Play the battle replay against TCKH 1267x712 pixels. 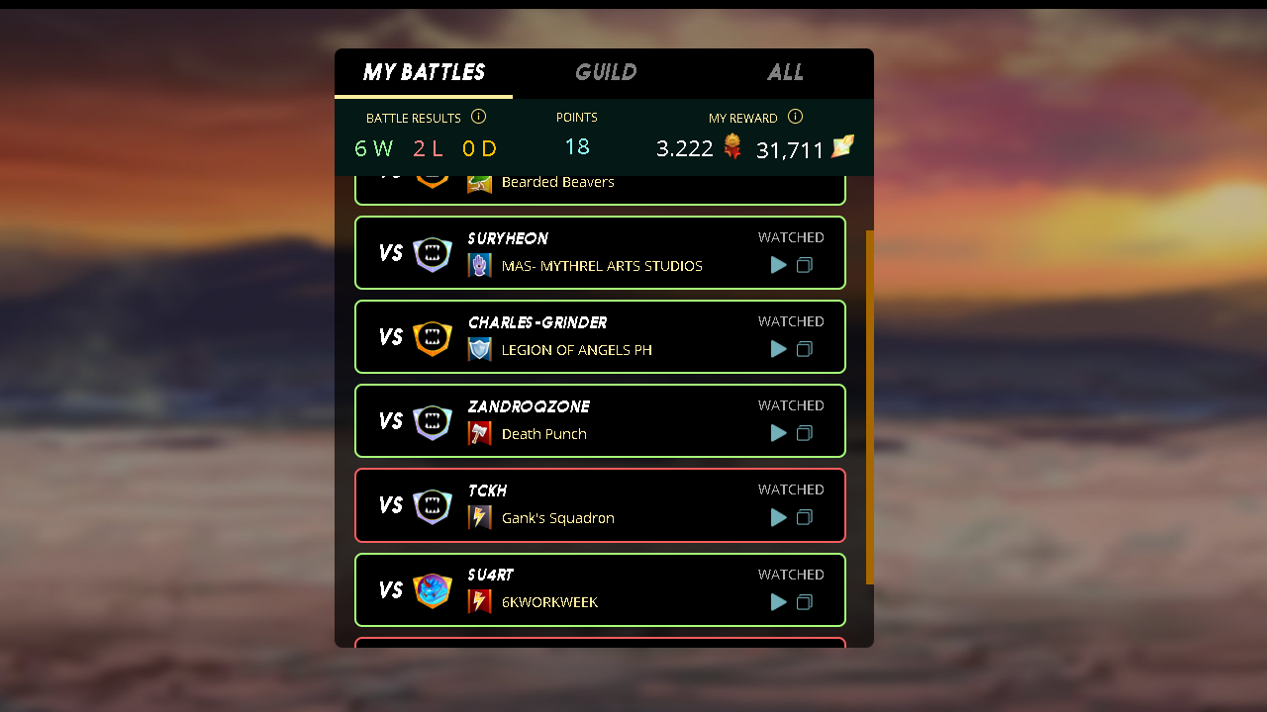[779, 517]
